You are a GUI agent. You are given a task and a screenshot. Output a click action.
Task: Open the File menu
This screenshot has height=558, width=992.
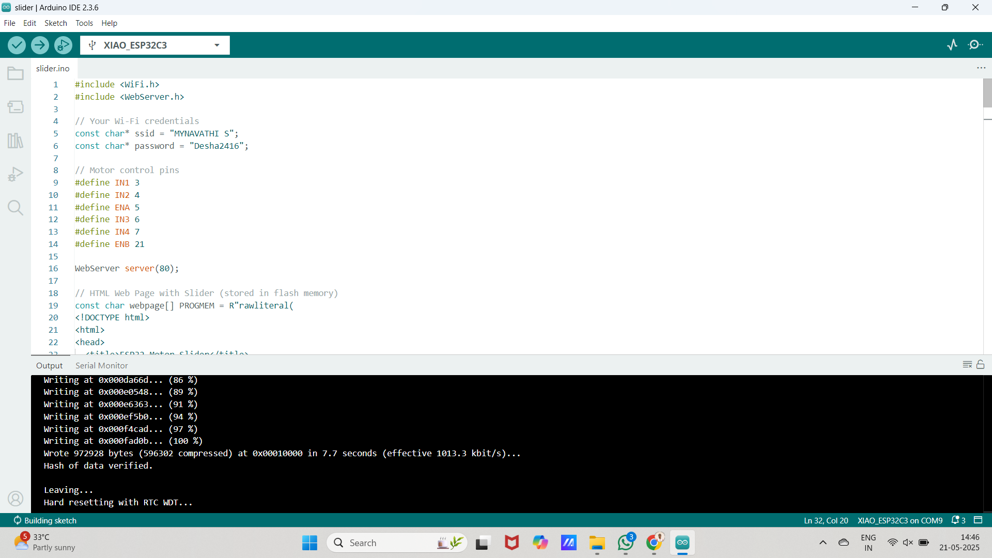coord(9,23)
